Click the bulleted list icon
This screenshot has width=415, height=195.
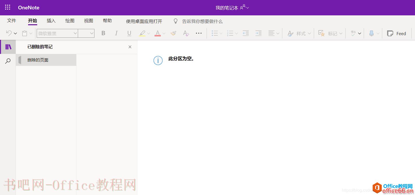tap(215, 33)
